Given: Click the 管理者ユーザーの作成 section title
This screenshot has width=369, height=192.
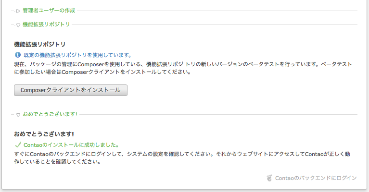Looking at the screenshot, I should [x=49, y=11].
